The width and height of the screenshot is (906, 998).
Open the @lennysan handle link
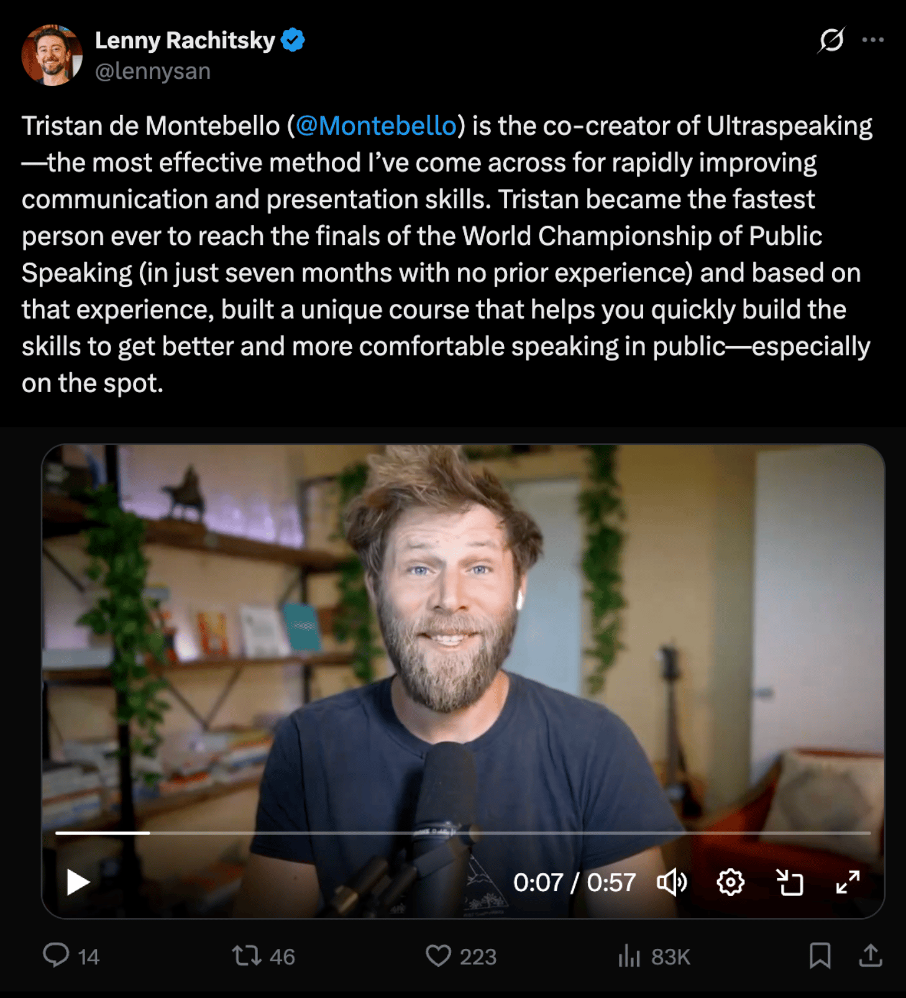click(153, 71)
